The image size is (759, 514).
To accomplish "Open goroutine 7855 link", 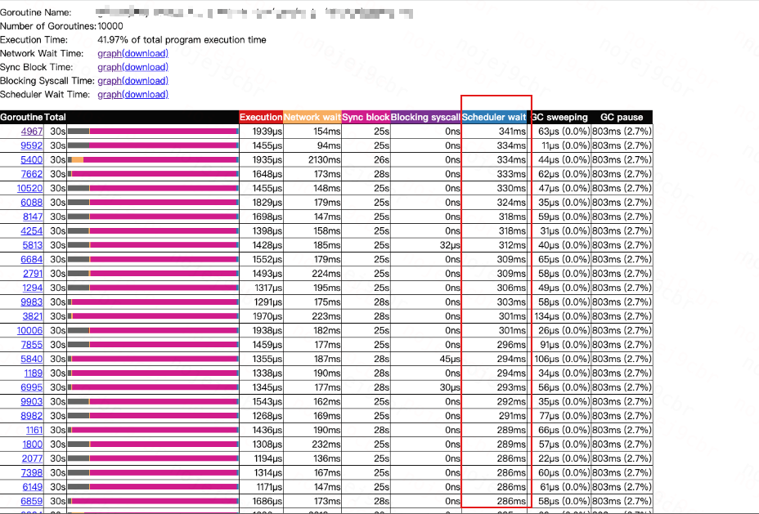I will pos(32,345).
